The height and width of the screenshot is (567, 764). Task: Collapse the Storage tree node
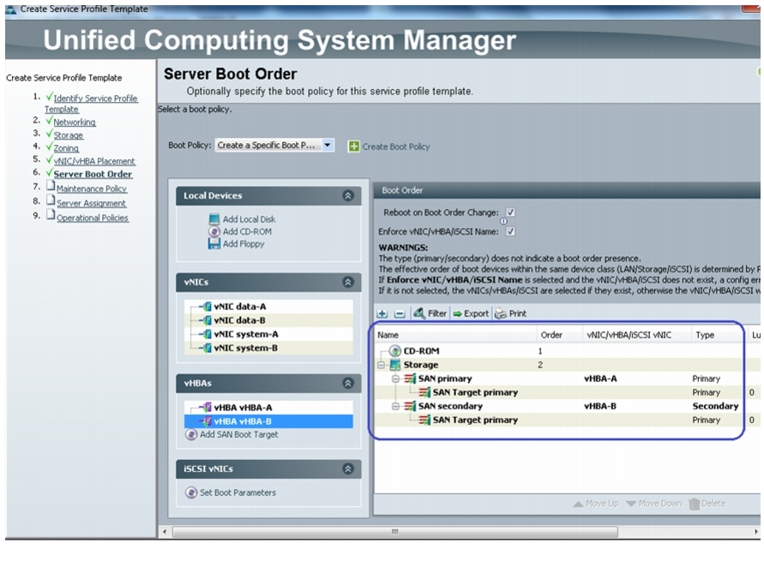(x=381, y=365)
